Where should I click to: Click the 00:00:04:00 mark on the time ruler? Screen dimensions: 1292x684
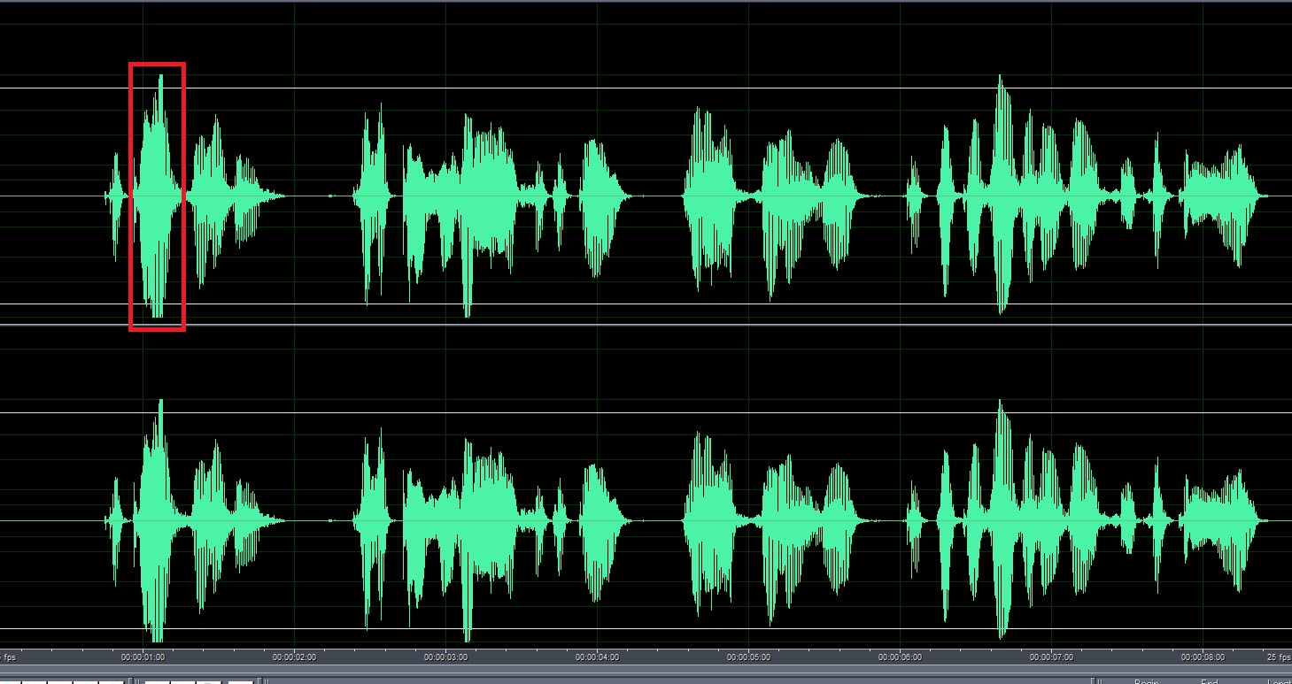597,657
